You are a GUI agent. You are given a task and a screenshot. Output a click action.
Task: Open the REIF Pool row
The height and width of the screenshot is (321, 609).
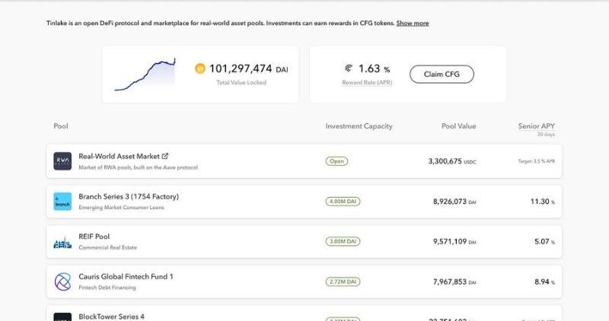tap(94, 237)
